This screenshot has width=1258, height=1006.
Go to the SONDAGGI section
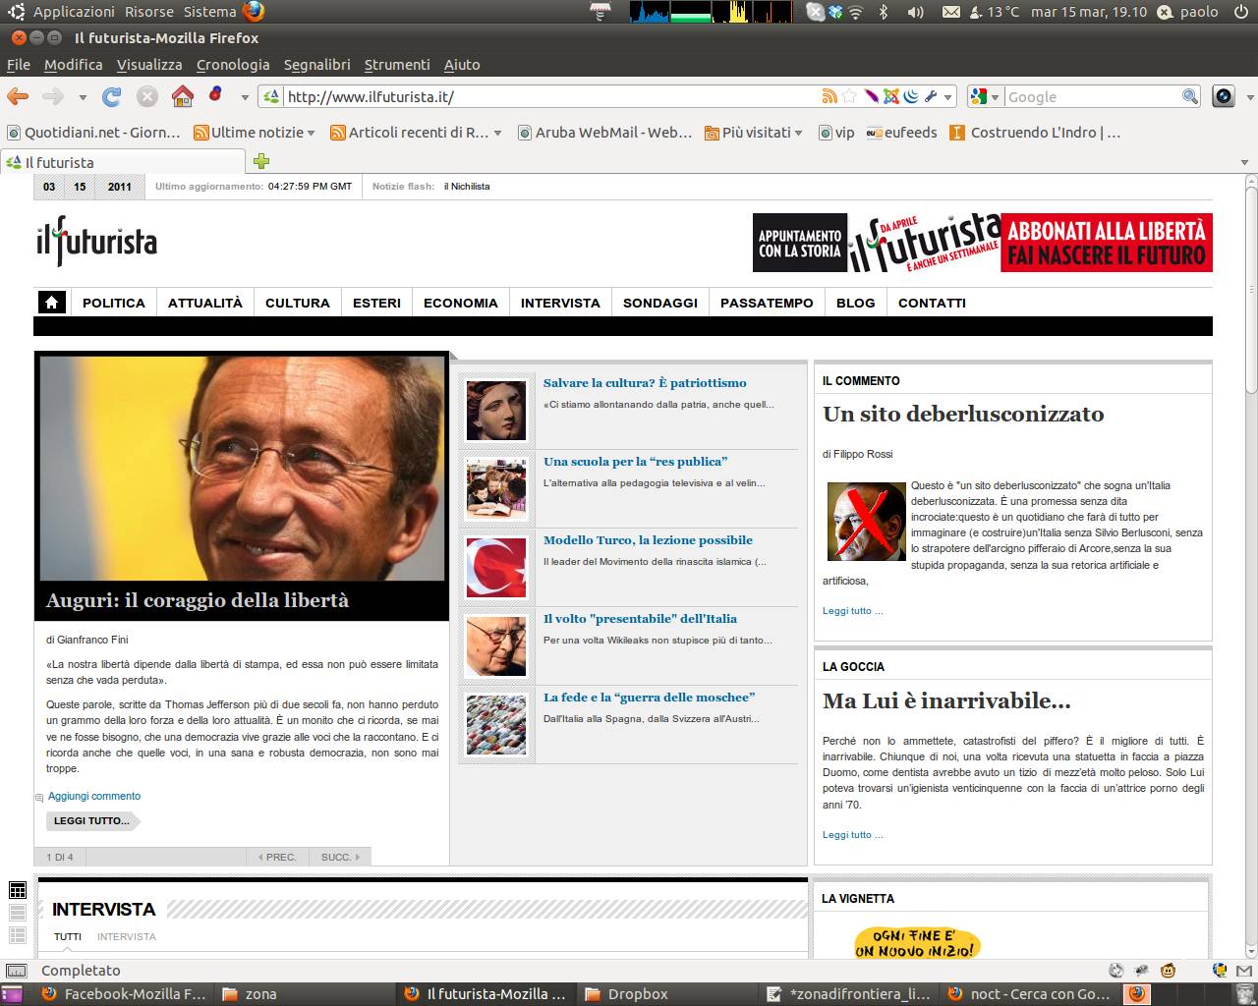click(x=660, y=303)
